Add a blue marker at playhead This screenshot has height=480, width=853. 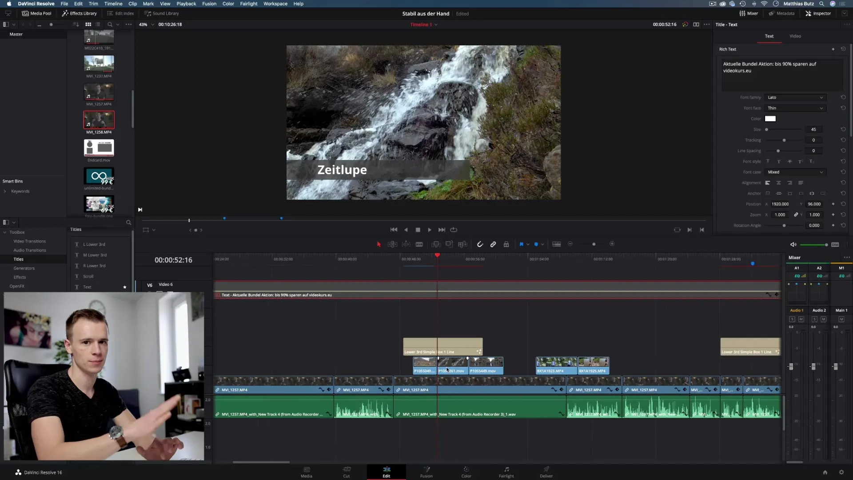[x=536, y=244]
